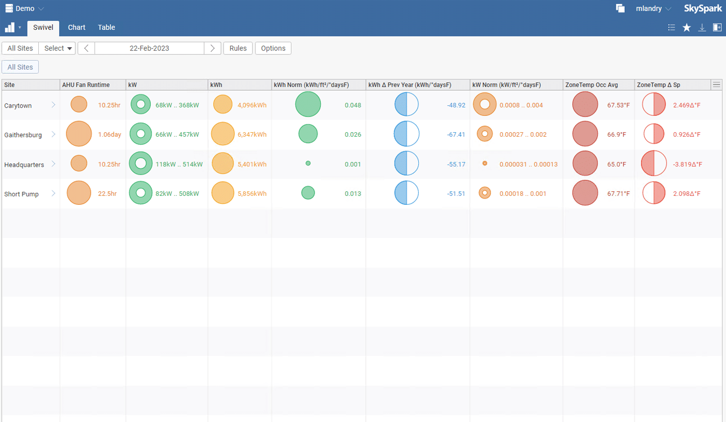
Task: Click the 22-Feb-2023 date field
Action: click(149, 48)
